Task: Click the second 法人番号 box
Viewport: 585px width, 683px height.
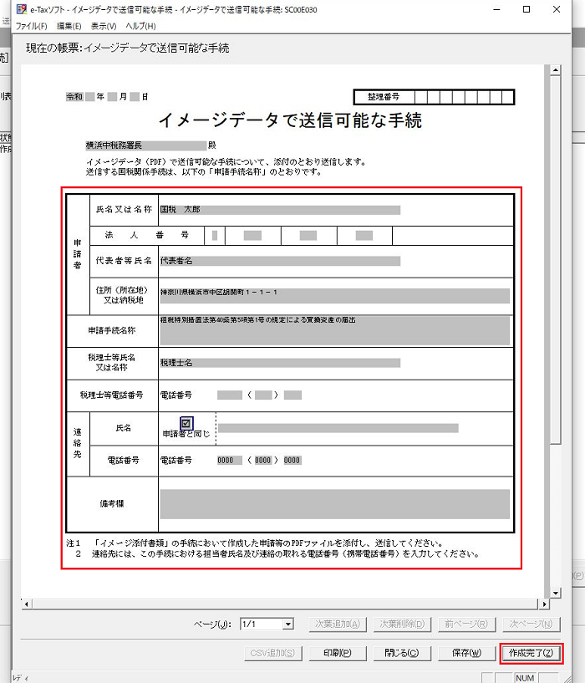Action: (252, 236)
